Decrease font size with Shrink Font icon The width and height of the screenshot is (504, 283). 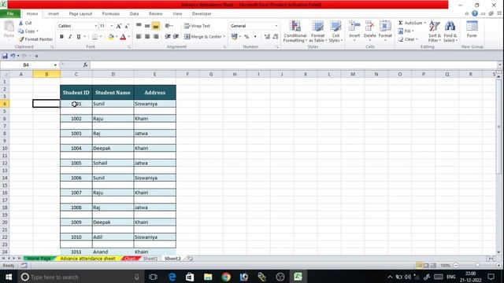[127, 26]
